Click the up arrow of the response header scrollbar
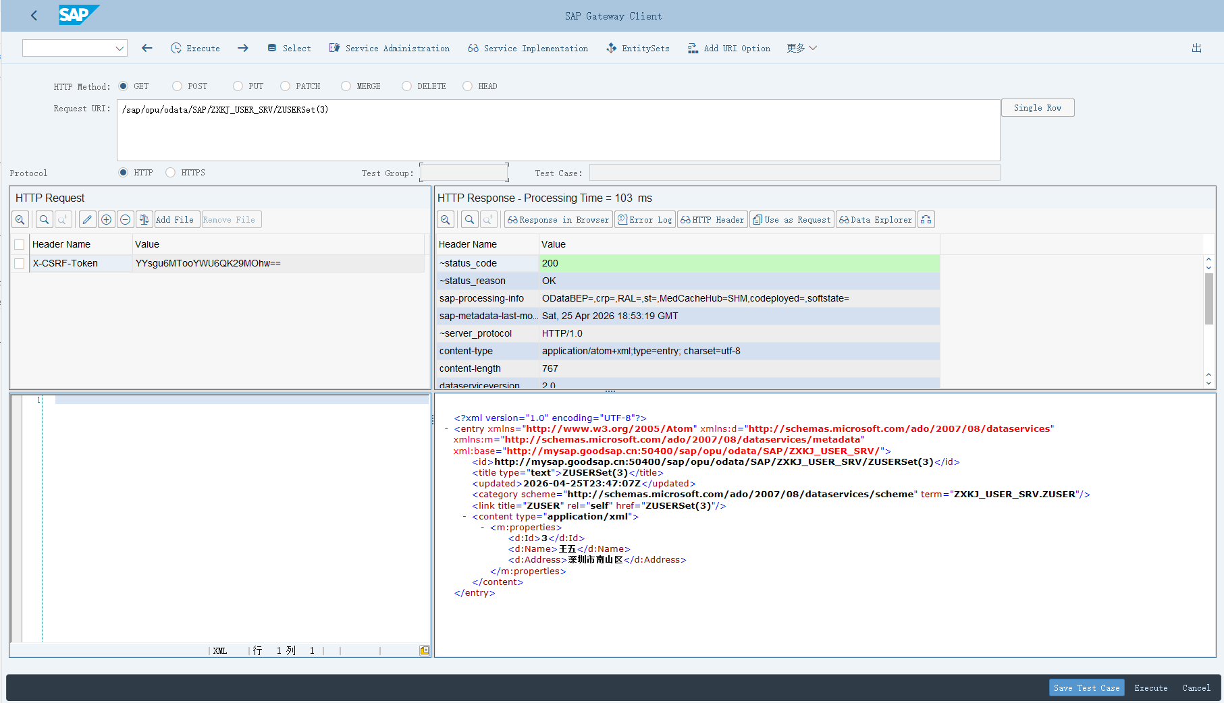Image resolution: width=1224 pixels, height=703 pixels. [x=1208, y=260]
